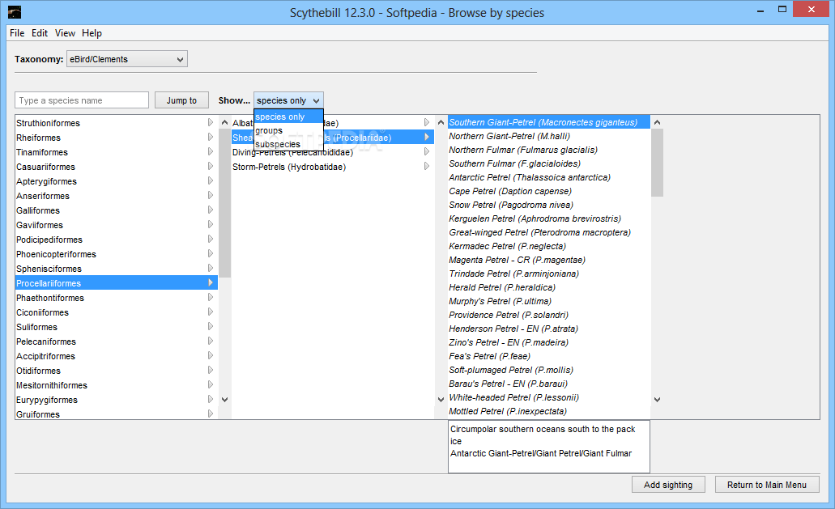
Task: Toggle the Show species only combo box
Action: [288, 100]
